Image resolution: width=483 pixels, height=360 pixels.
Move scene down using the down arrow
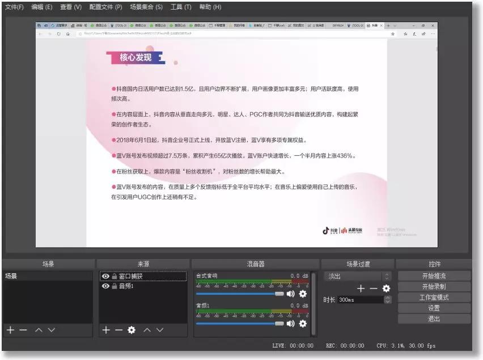click(x=52, y=330)
